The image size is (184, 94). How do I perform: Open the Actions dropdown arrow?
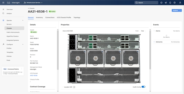pos(181,10)
